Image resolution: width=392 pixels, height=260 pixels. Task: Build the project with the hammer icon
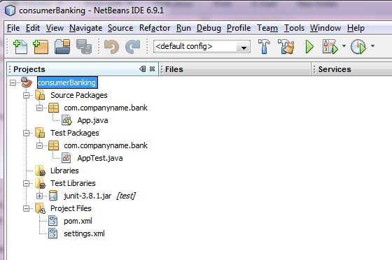[x=264, y=46]
